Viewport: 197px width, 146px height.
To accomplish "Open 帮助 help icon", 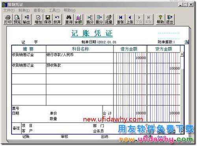I will coord(160,19).
